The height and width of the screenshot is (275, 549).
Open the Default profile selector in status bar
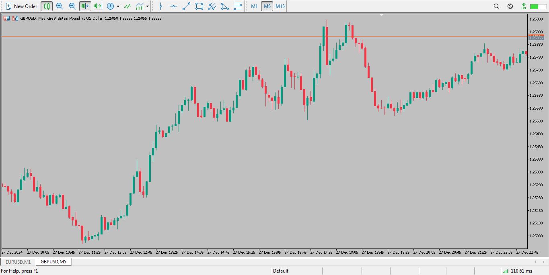[281, 271]
